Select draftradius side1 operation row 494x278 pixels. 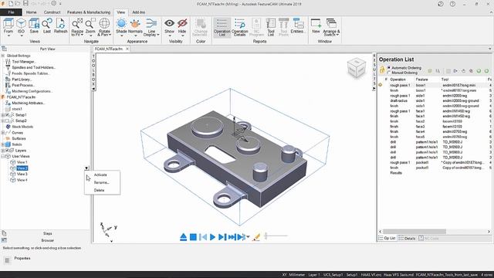pyautogui.click(x=435, y=101)
